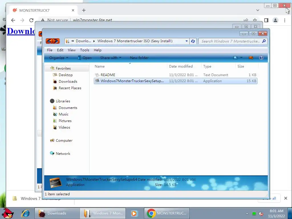Open Chrome profile avatar
Image resolution: width=292 pixels, height=219 pixels.
click(x=275, y=20)
